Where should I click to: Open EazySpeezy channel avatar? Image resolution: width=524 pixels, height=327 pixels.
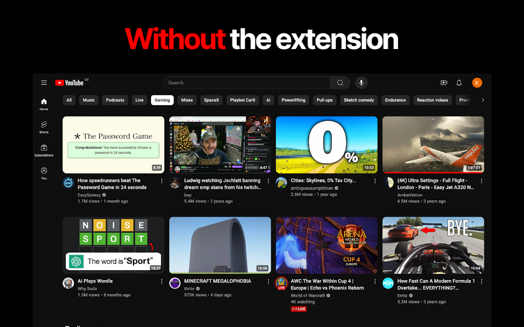tap(69, 183)
